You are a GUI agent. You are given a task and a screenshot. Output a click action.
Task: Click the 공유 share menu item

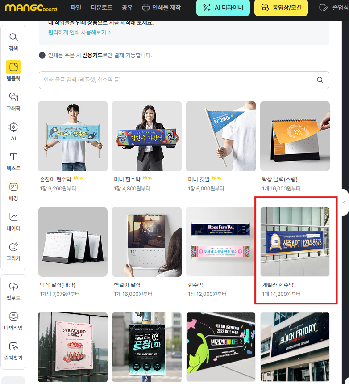click(127, 8)
